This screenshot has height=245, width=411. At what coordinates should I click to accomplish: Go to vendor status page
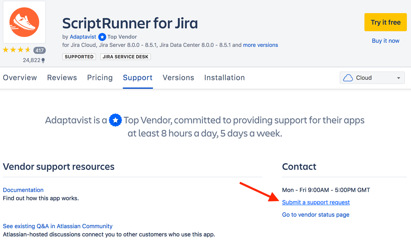point(315,214)
